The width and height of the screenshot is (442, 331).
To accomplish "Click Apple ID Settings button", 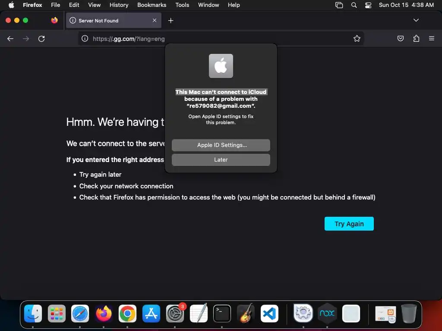I will (x=221, y=145).
